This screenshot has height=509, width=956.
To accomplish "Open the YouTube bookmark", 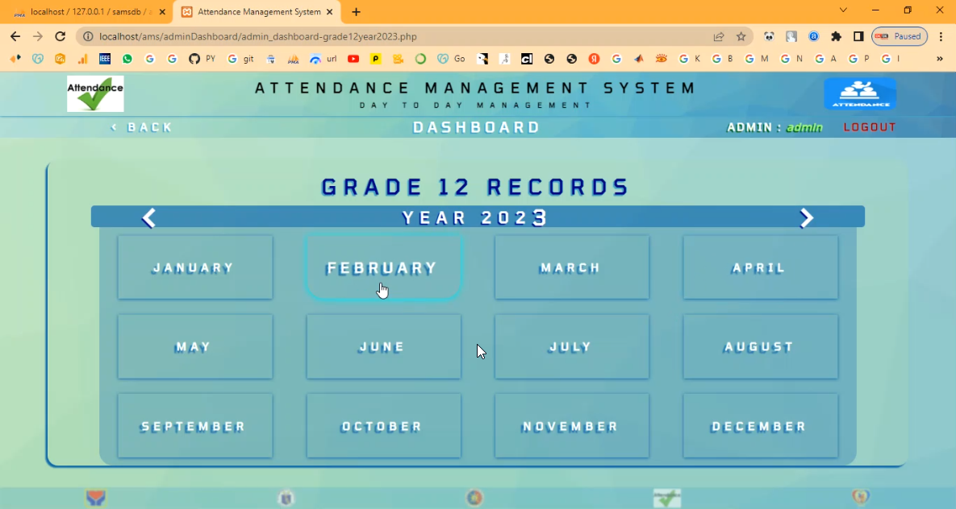I will pos(353,59).
